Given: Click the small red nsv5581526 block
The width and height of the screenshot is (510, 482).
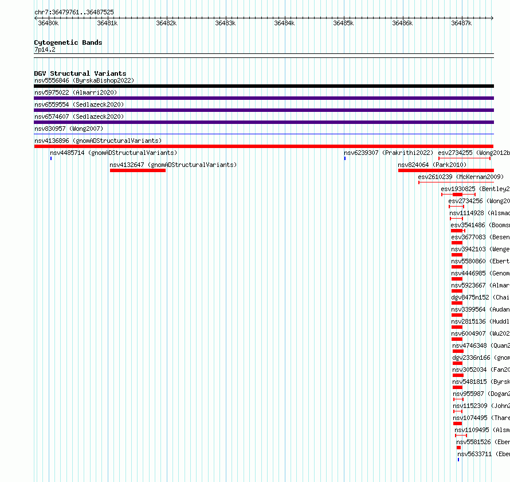Looking at the screenshot, I should tap(458, 448).
